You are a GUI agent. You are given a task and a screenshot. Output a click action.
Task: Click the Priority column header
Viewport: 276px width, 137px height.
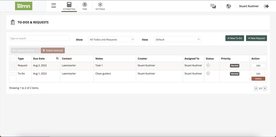[226, 59]
